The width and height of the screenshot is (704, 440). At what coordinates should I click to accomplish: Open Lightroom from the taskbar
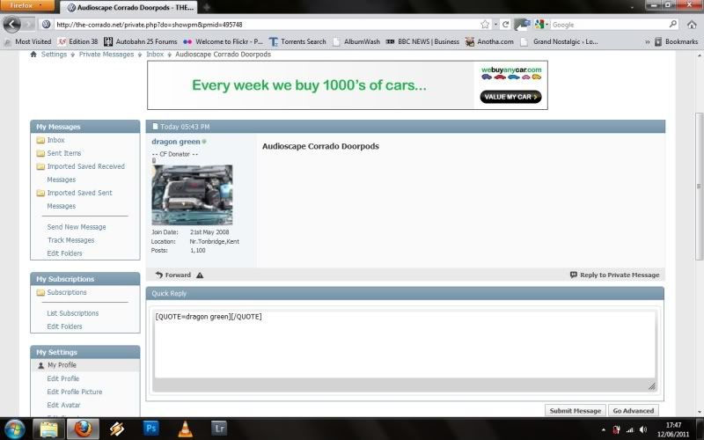(219, 429)
